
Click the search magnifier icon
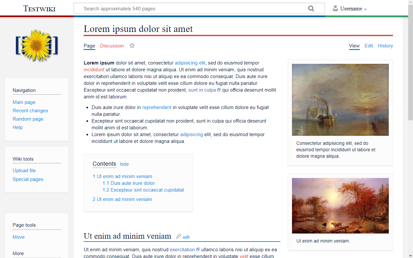[311, 9]
